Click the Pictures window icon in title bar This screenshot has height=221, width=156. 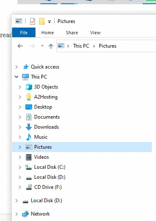19,21
